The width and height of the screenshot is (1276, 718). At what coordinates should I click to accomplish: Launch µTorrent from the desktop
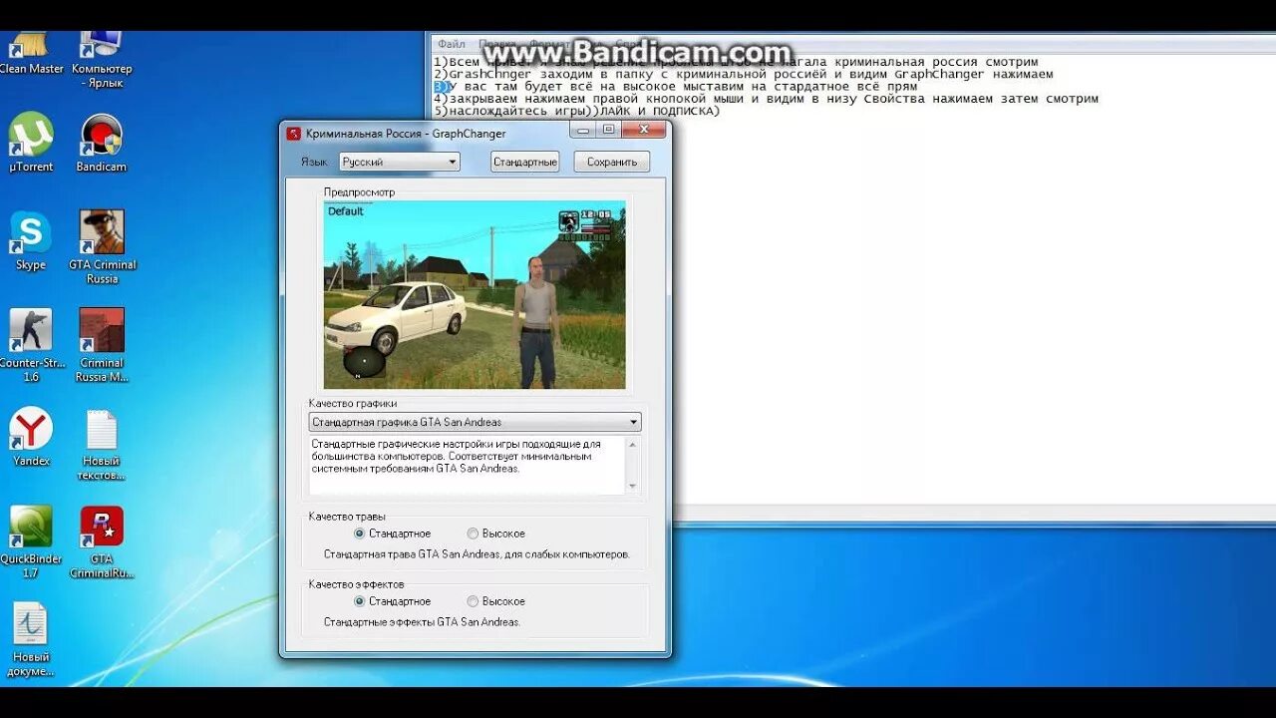pyautogui.click(x=31, y=143)
